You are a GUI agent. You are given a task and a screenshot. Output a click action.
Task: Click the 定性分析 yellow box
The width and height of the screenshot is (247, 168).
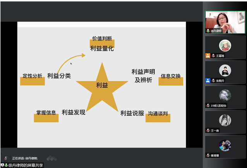click(33, 77)
